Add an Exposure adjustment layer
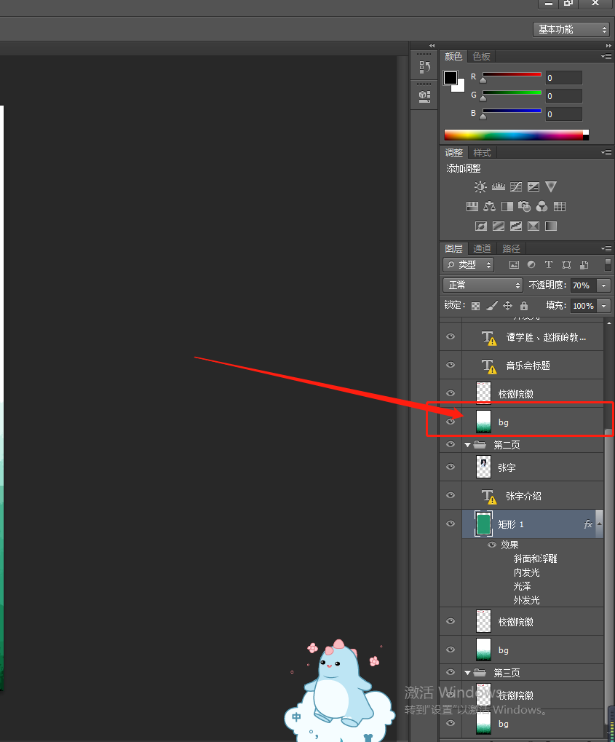The image size is (615, 742). coord(533,187)
